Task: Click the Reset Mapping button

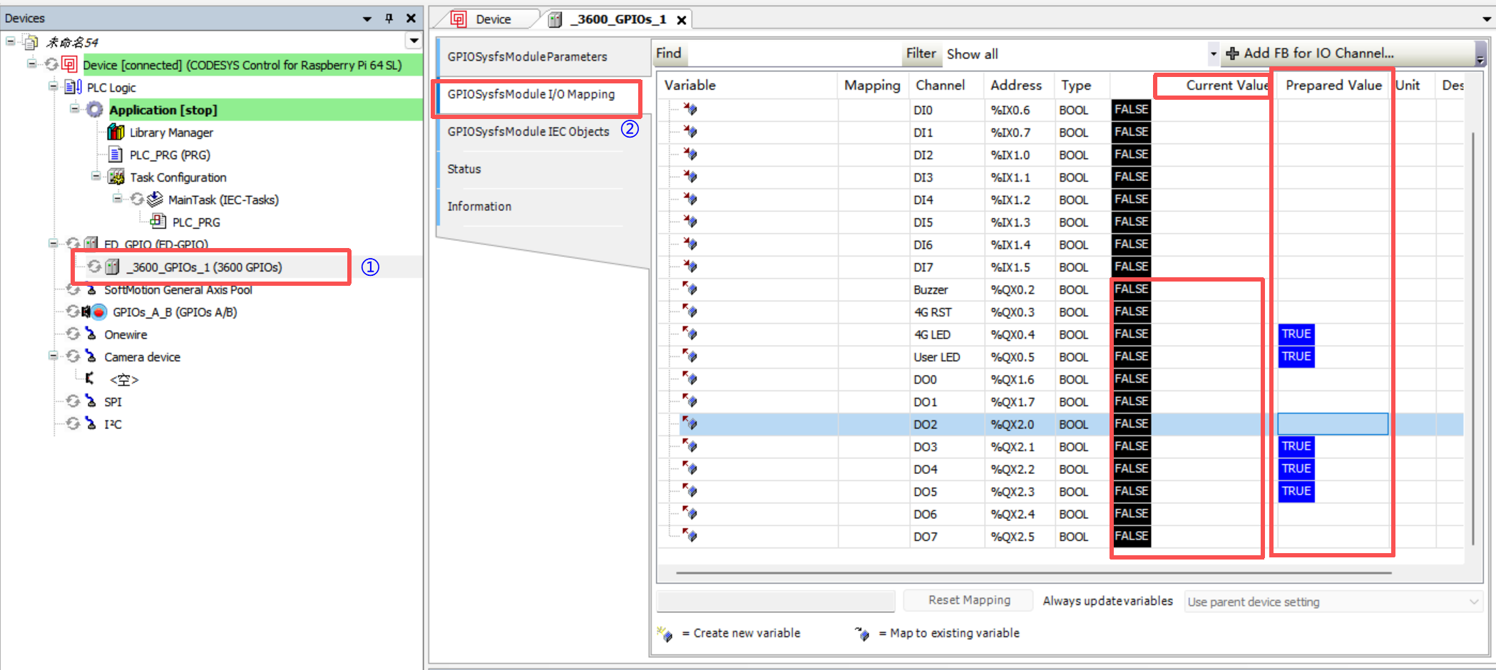Action: point(968,600)
